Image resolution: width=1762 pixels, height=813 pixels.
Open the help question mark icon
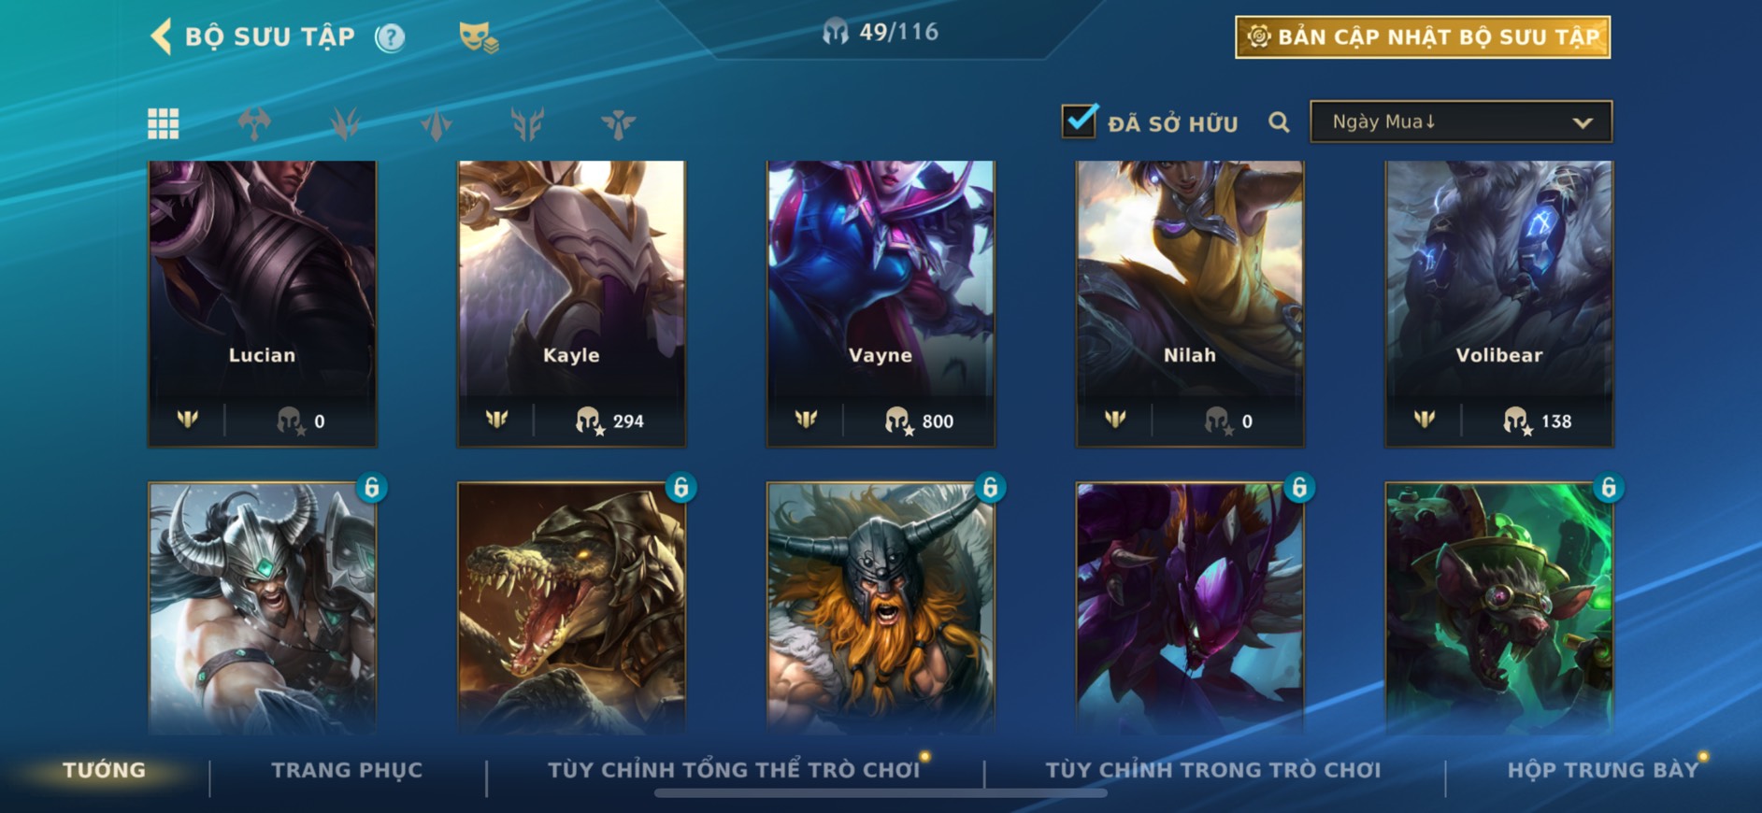[x=390, y=37]
